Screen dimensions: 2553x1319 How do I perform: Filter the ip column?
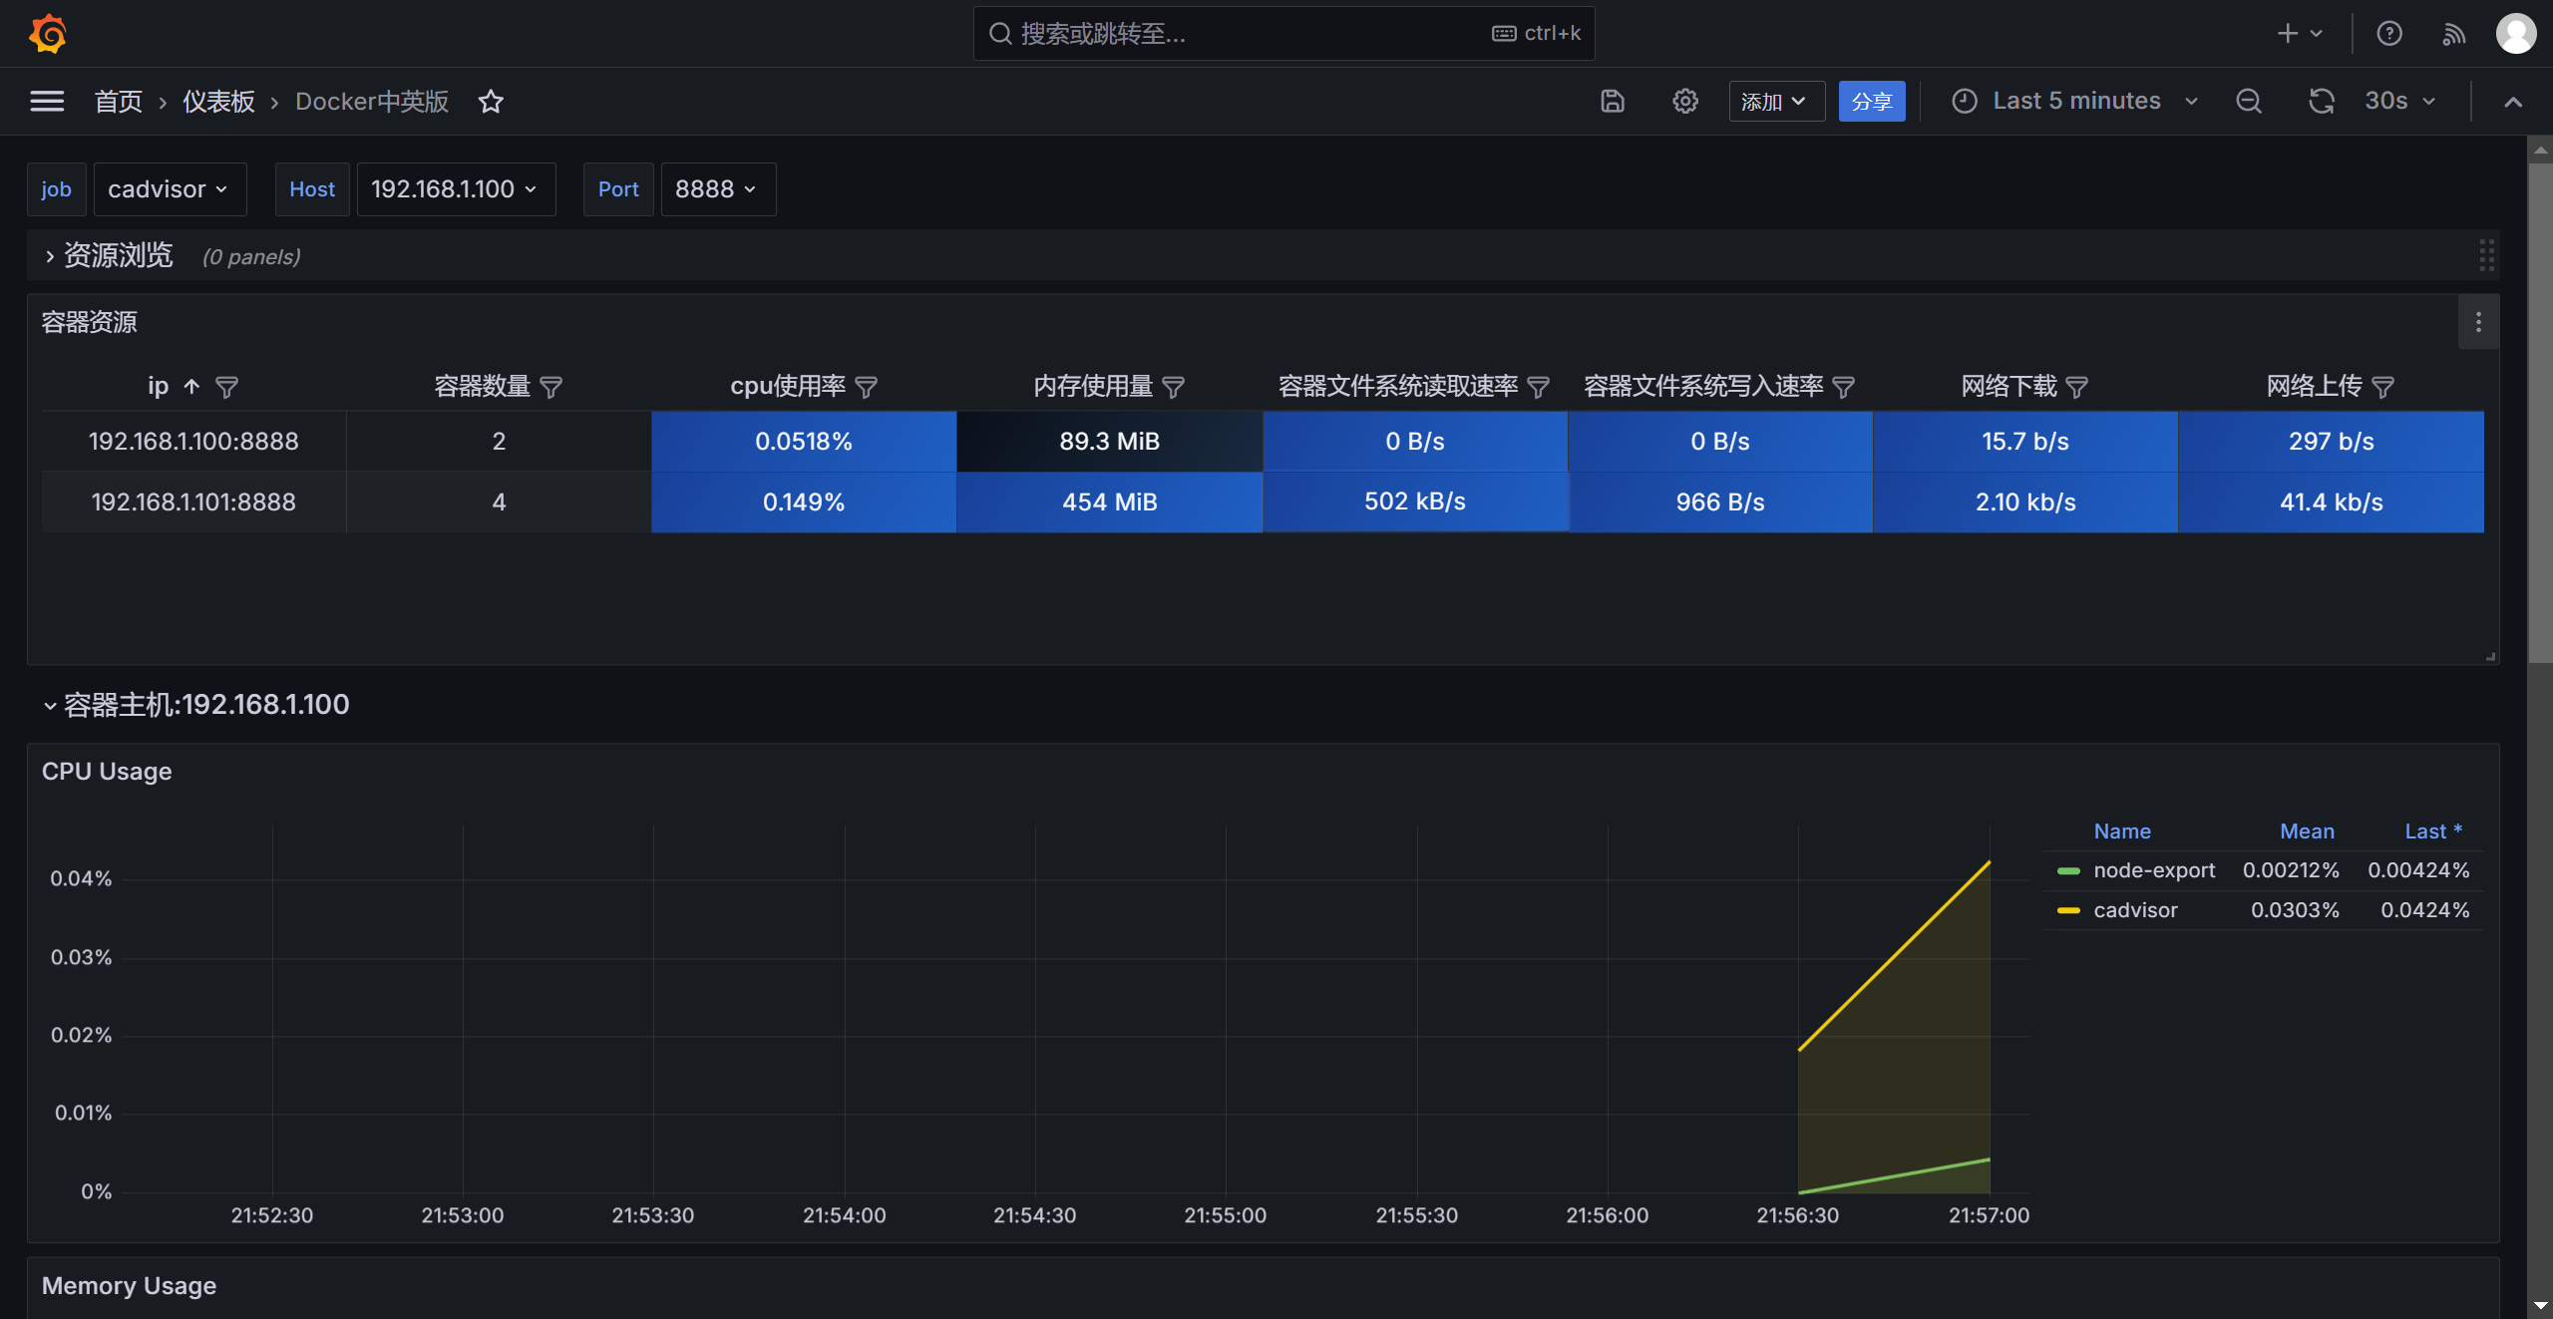tap(227, 387)
